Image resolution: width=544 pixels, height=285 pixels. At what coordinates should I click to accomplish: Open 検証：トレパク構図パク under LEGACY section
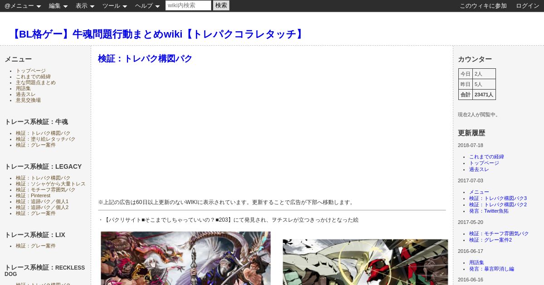(x=43, y=178)
